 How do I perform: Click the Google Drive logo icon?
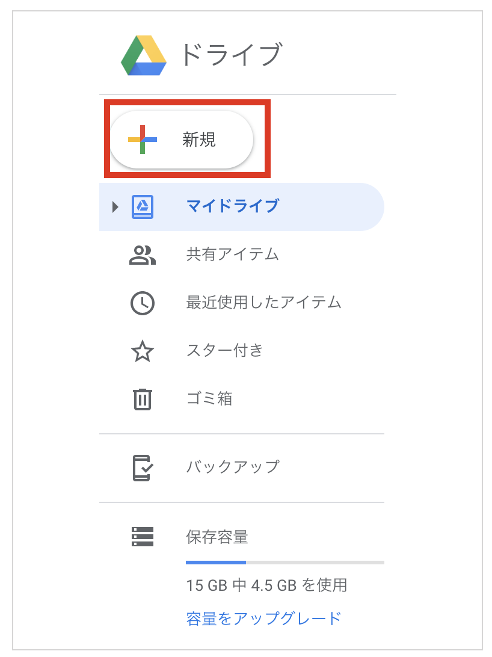point(144,55)
